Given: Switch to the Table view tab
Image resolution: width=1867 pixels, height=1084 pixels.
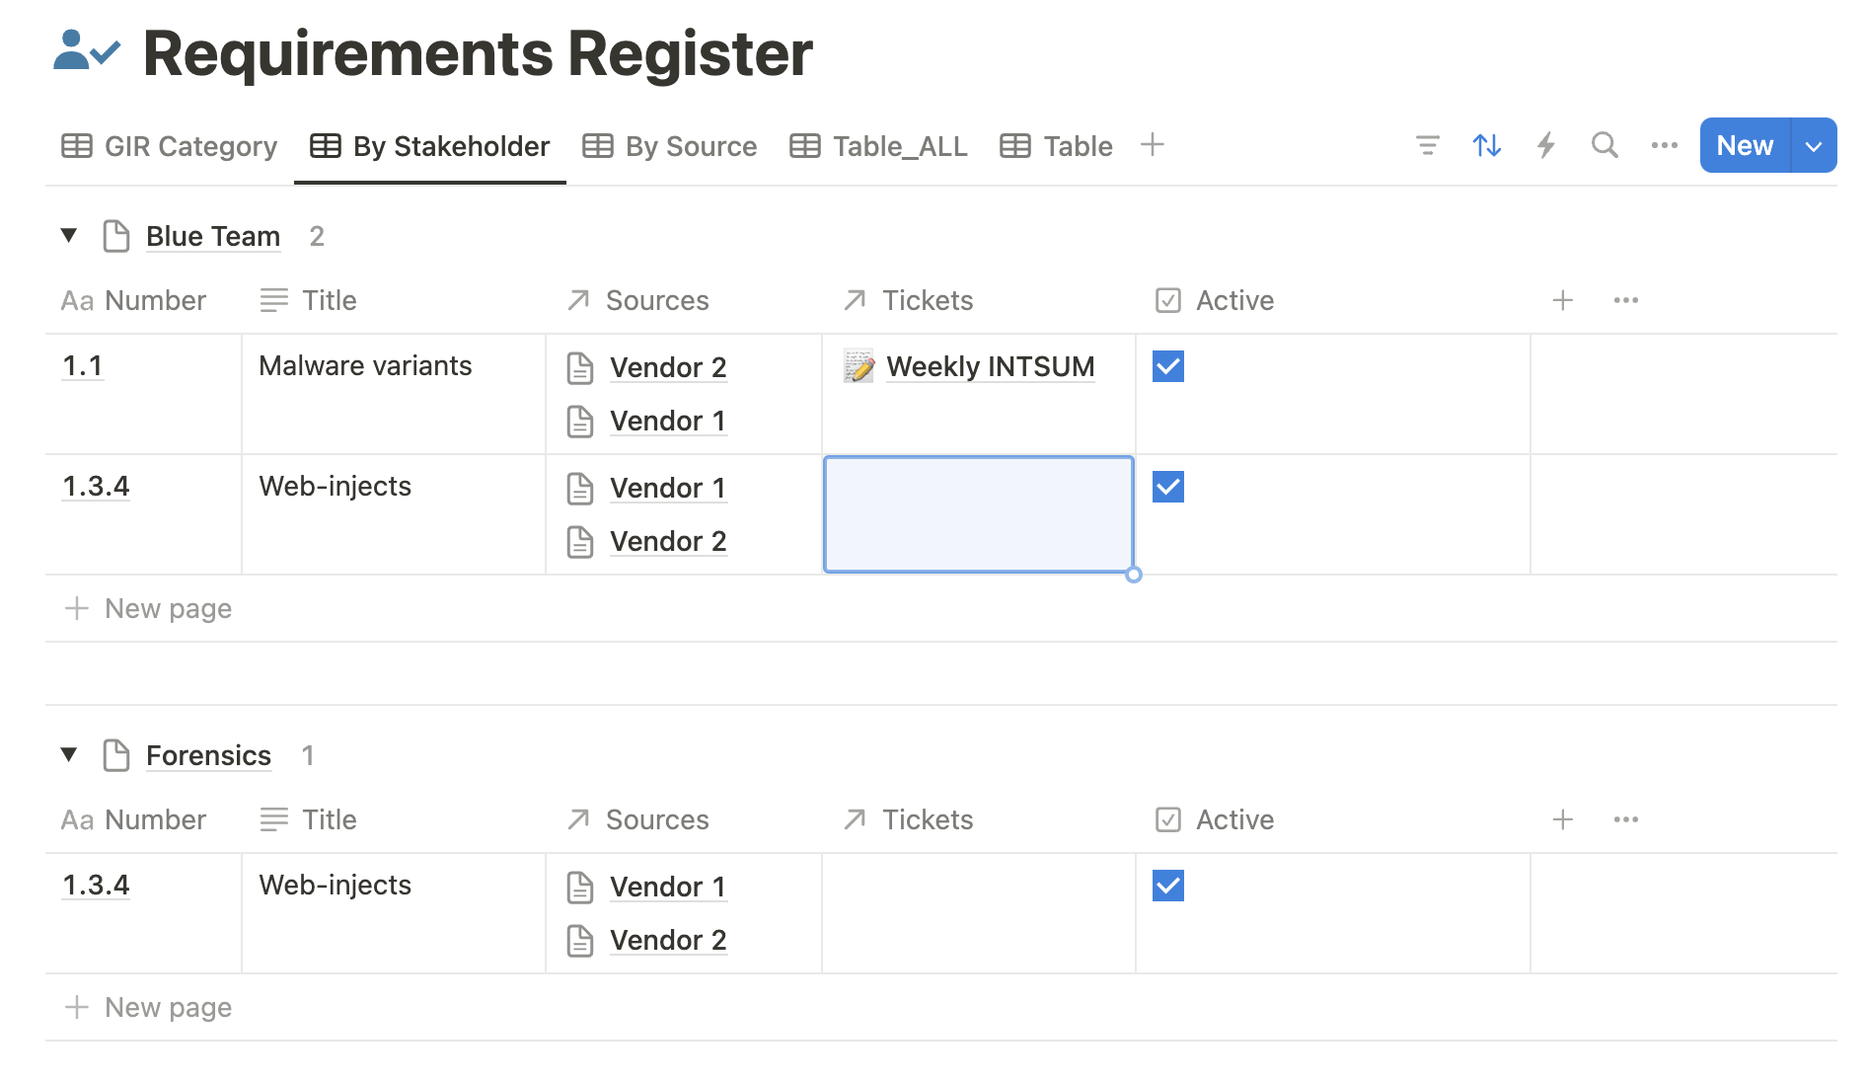Looking at the screenshot, I should click(1057, 146).
